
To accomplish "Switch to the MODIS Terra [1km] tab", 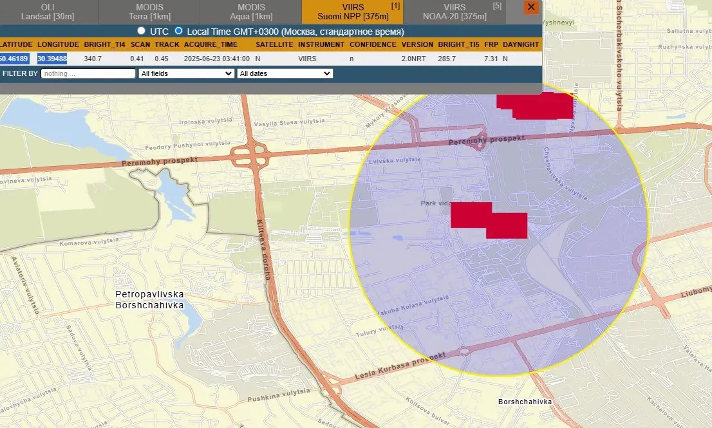I will (x=149, y=12).
